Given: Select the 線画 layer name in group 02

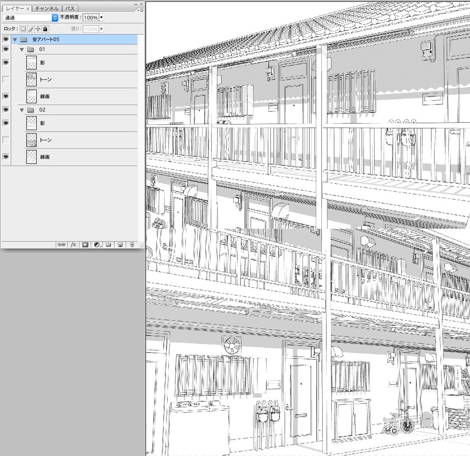Looking at the screenshot, I should click(x=45, y=157).
